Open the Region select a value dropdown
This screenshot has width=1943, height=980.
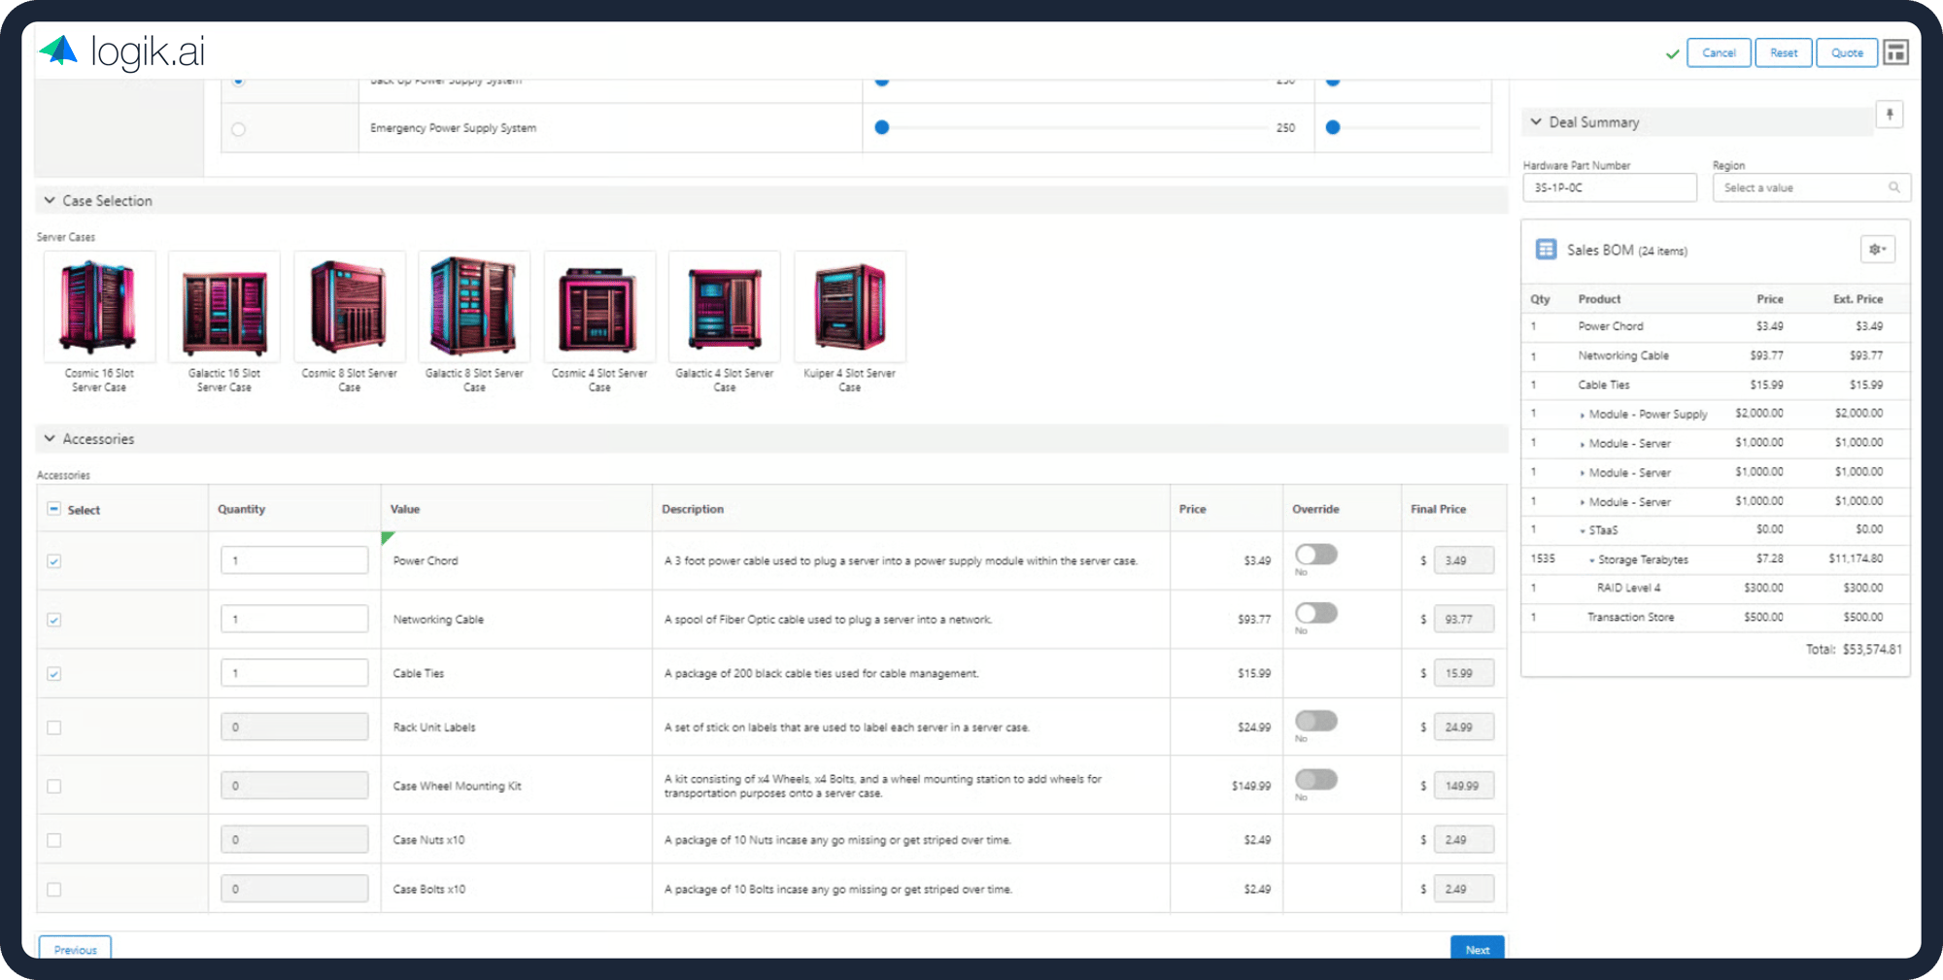pyautogui.click(x=1811, y=187)
